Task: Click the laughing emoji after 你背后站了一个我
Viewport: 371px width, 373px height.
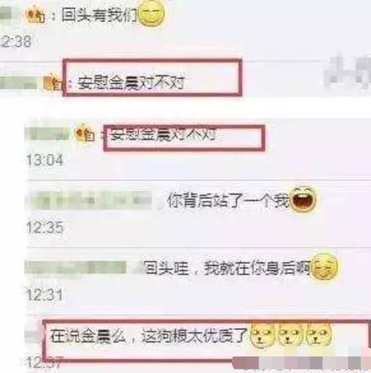Action: coord(303,199)
